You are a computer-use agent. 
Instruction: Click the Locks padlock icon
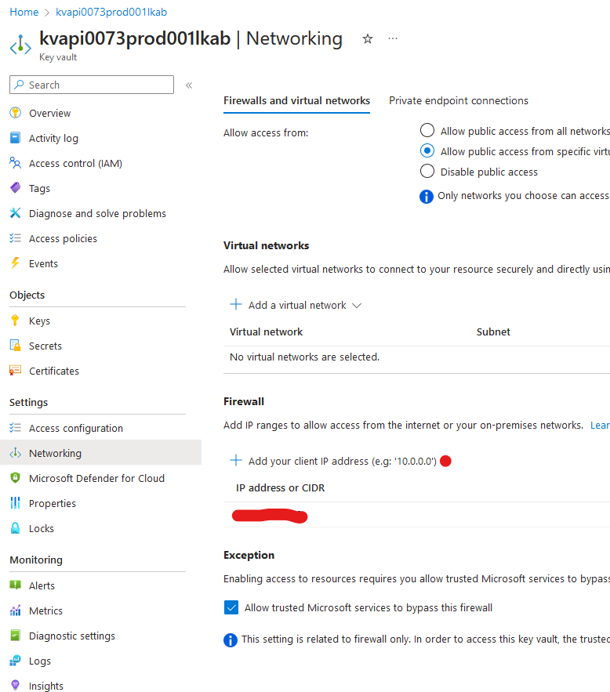pos(16,528)
